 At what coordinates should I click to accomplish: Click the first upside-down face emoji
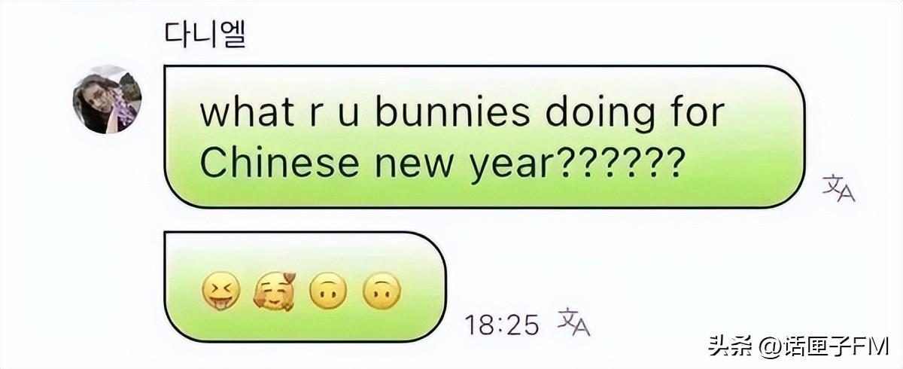pos(328,291)
